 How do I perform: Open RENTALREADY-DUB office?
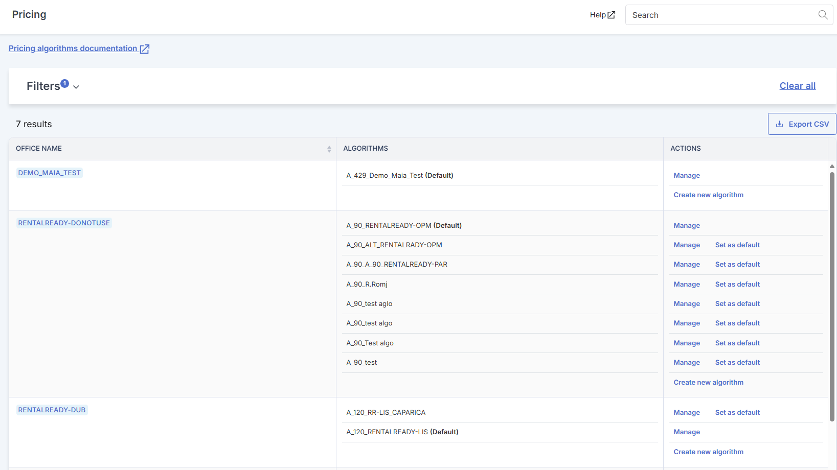coord(52,410)
